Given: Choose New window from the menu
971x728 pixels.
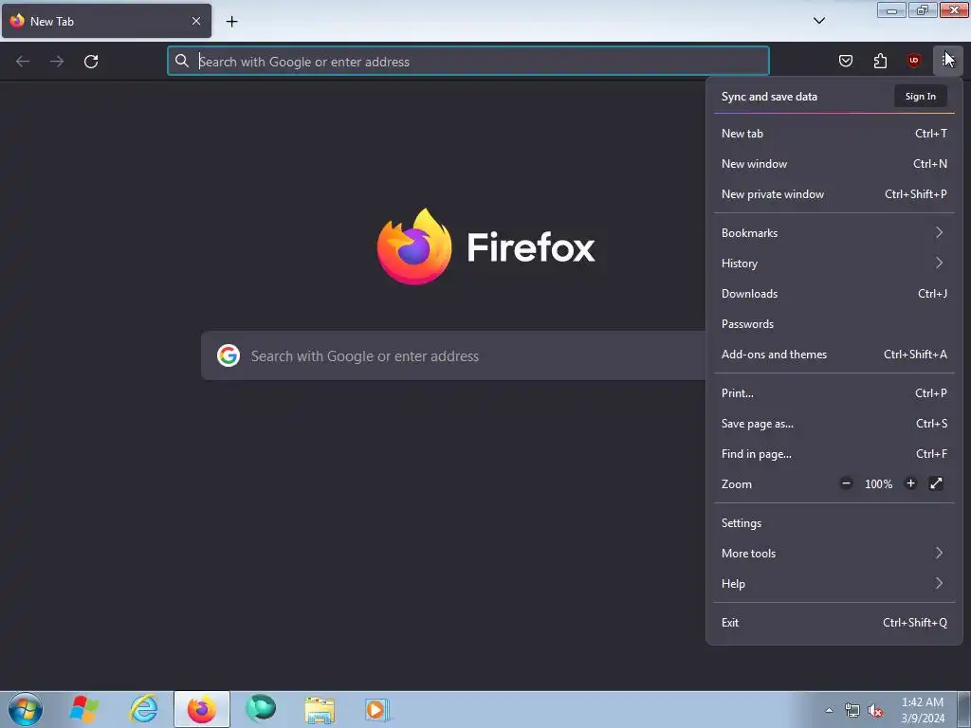Looking at the screenshot, I should 834,163.
